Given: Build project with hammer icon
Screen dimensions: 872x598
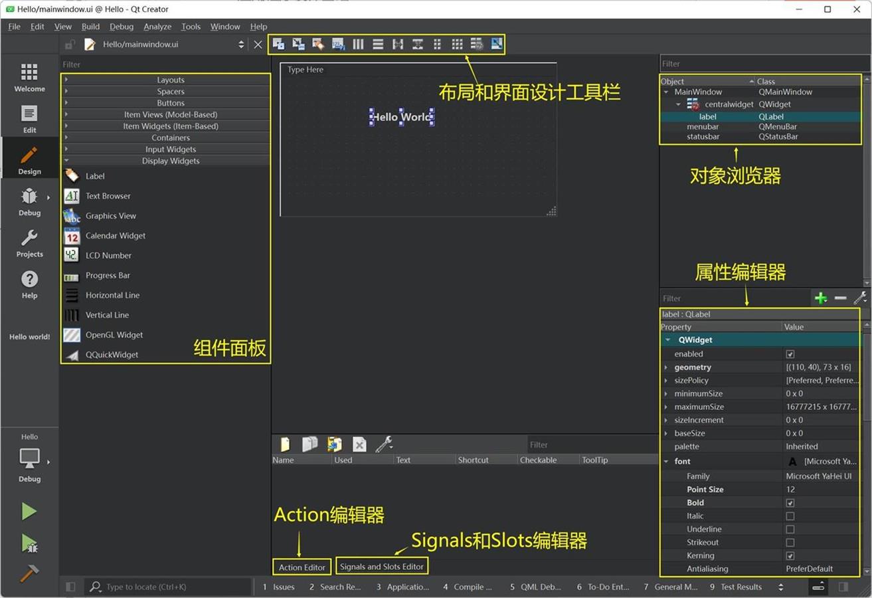Looking at the screenshot, I should tap(29, 573).
